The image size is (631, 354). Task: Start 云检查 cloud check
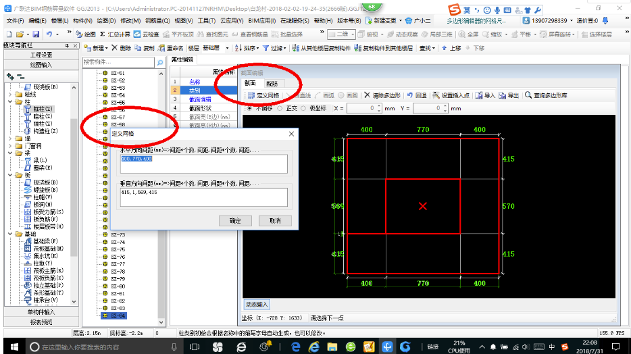147,34
